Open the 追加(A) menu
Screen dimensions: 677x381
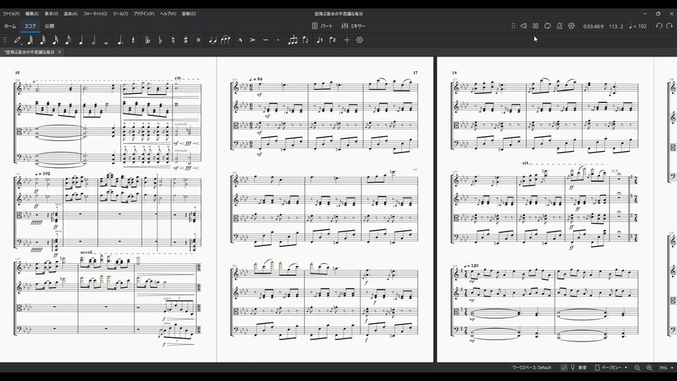pos(71,14)
